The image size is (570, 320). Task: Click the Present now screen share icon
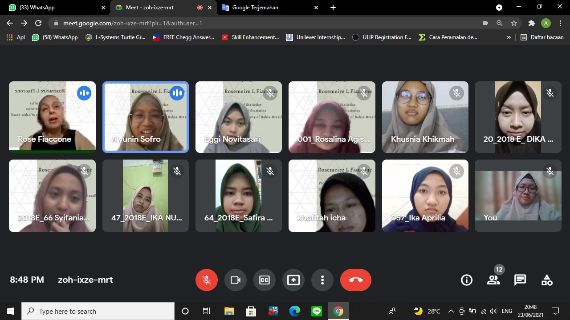pyautogui.click(x=293, y=280)
